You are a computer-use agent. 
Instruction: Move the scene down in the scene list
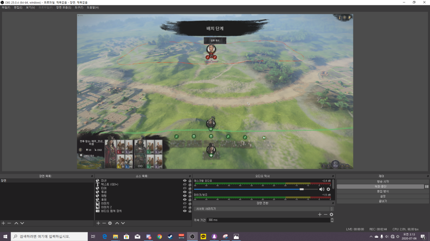point(22,223)
